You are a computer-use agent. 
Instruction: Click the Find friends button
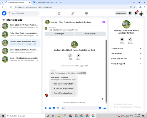pyautogui.click(x=121, y=13)
